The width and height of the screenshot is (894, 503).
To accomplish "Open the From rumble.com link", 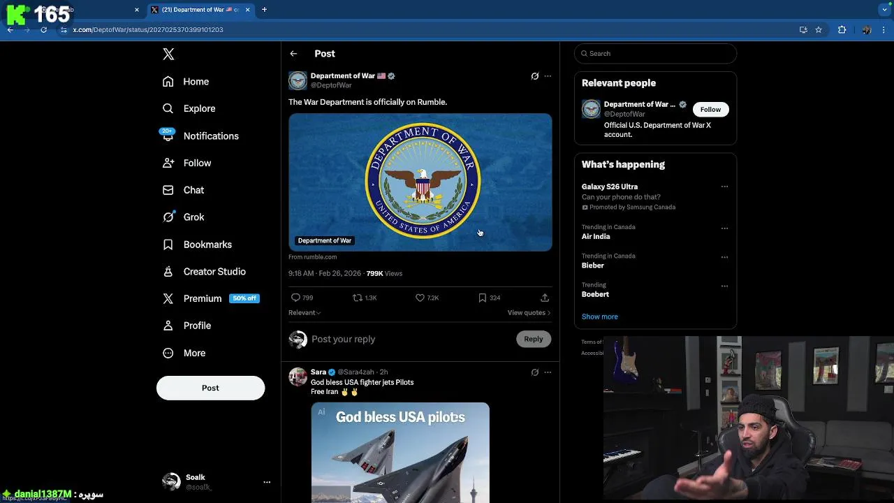I will [x=312, y=257].
